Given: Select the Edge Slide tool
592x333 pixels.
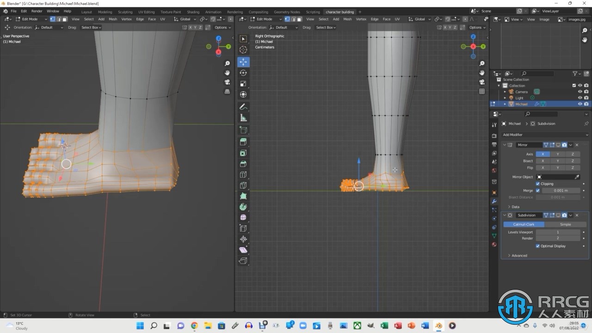Looking at the screenshot, I should click(x=243, y=228).
